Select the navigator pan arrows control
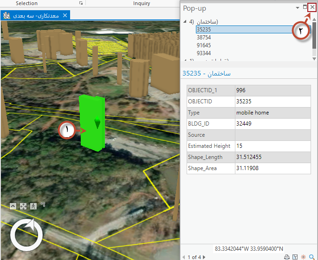This screenshot has width=318, height=260. click(23, 206)
